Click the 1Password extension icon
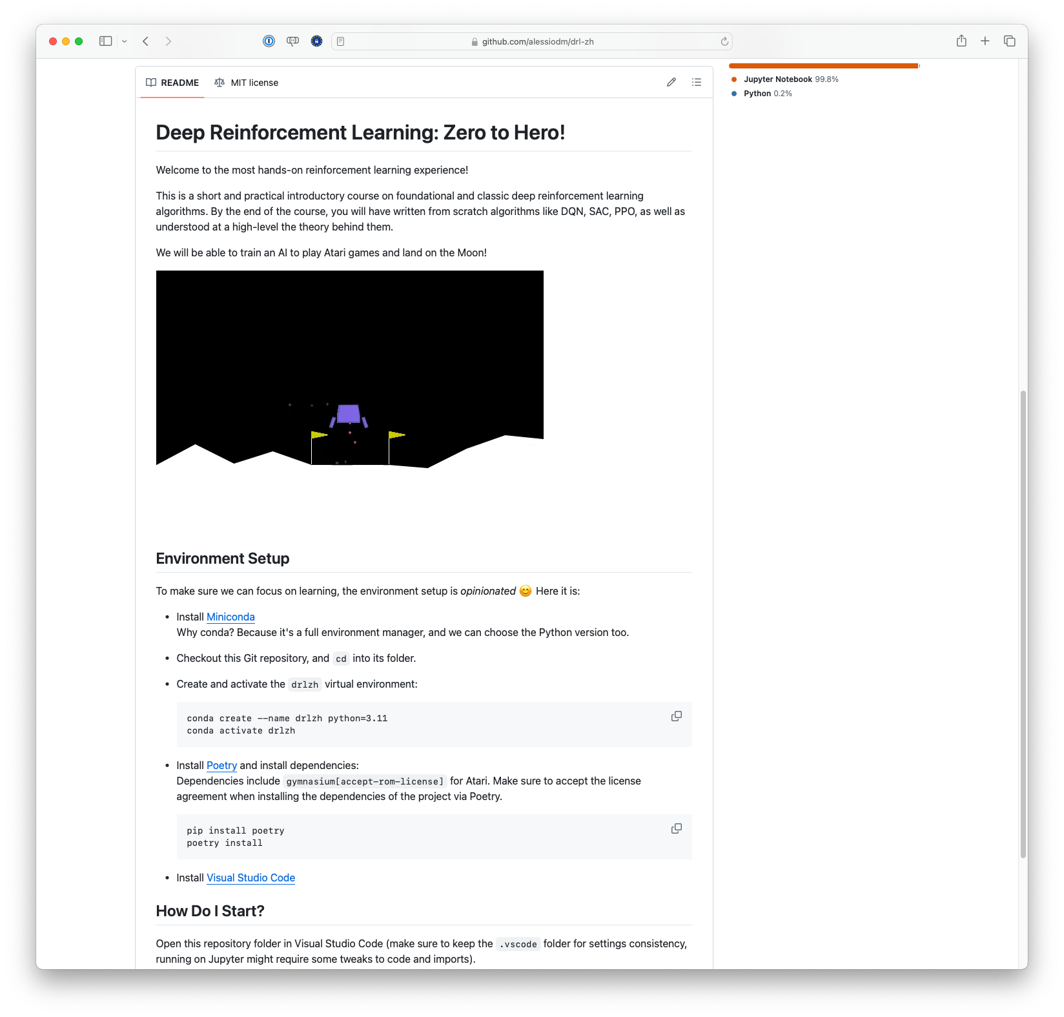The image size is (1064, 1017). click(x=269, y=41)
